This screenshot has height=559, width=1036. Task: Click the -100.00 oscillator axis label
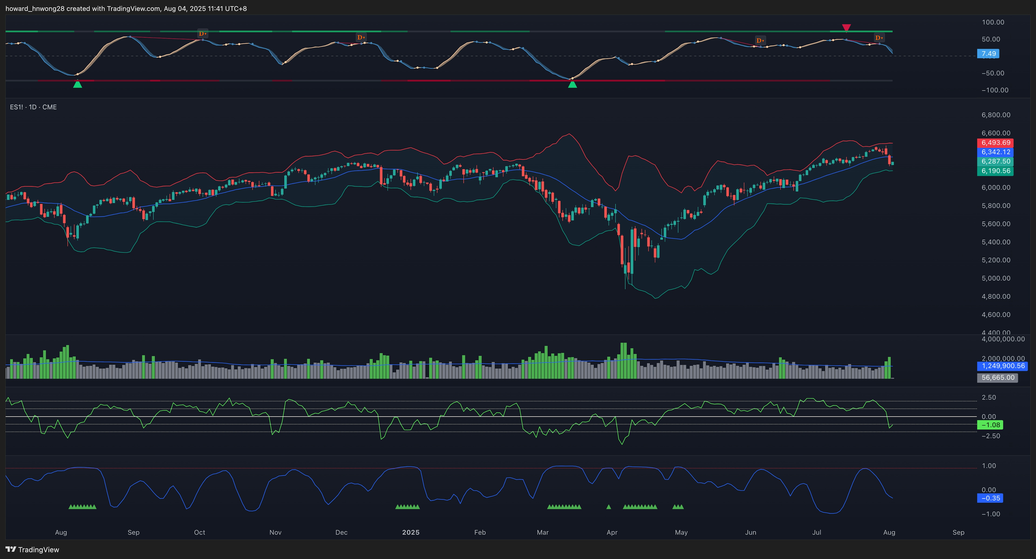tap(994, 90)
